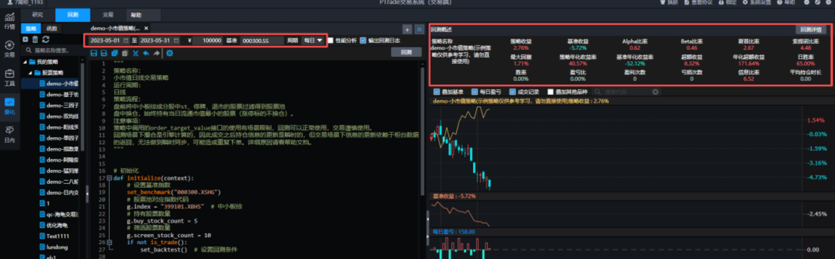The image size is (835, 259).
Task: Enable 性能分析 checkbox
Action: pos(331,41)
